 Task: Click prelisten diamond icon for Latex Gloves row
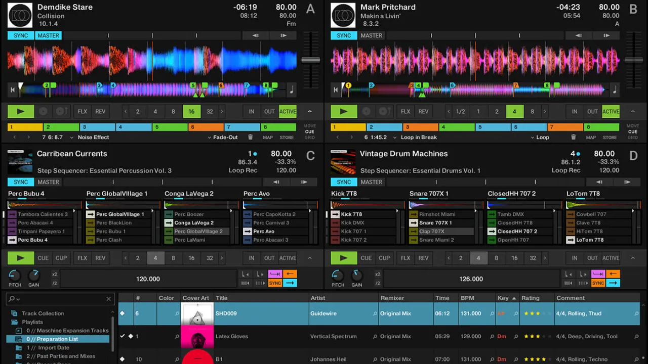[131, 336]
